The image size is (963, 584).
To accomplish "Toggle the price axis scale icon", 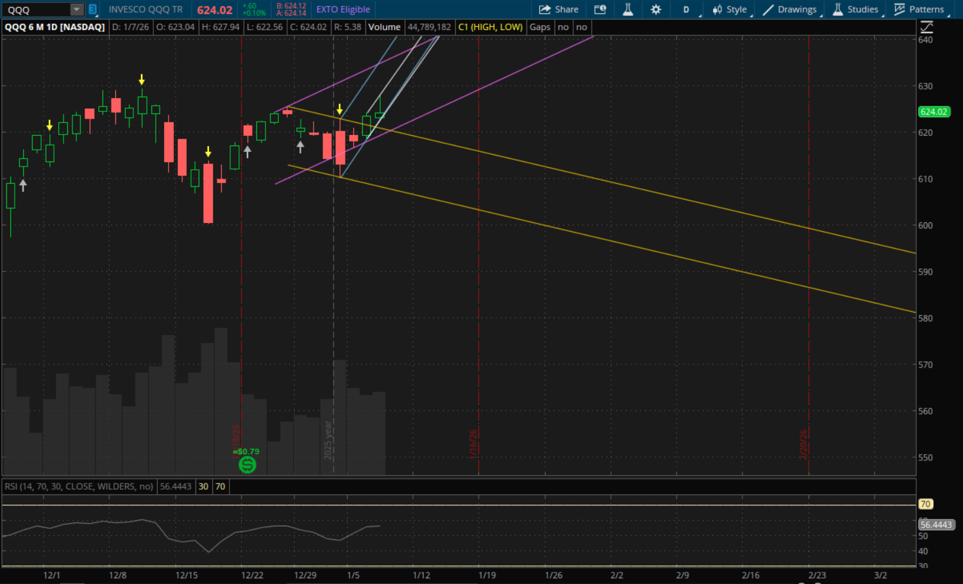I will pyautogui.click(x=926, y=27).
